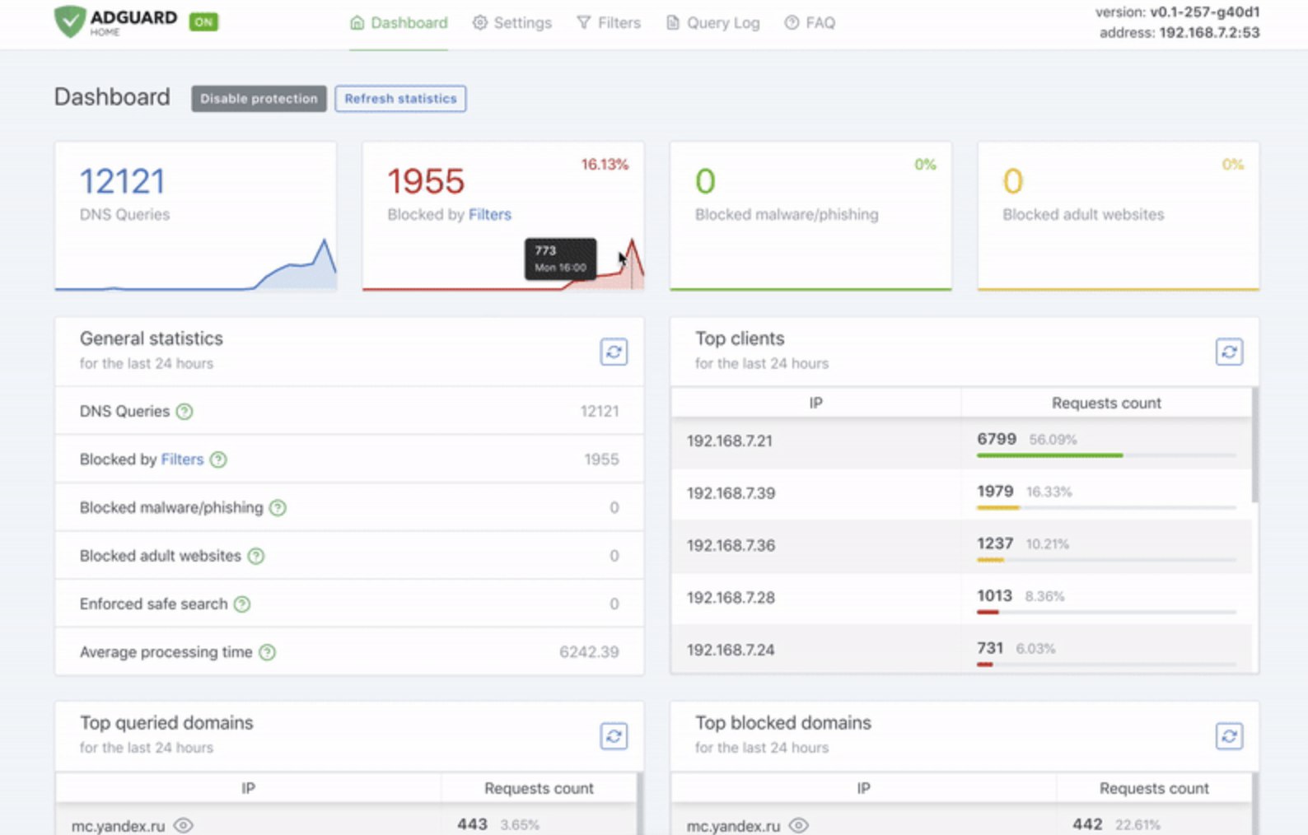Click Refresh statistics button

click(x=400, y=99)
